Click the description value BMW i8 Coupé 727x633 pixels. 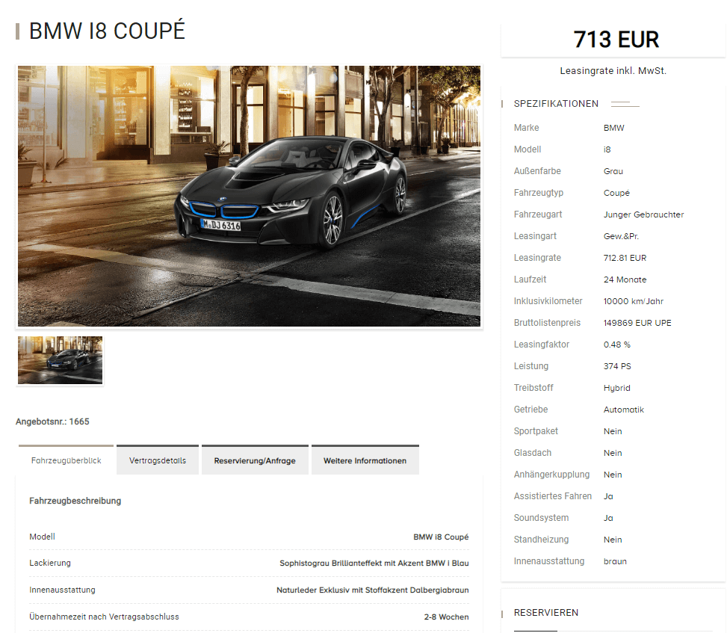point(441,537)
